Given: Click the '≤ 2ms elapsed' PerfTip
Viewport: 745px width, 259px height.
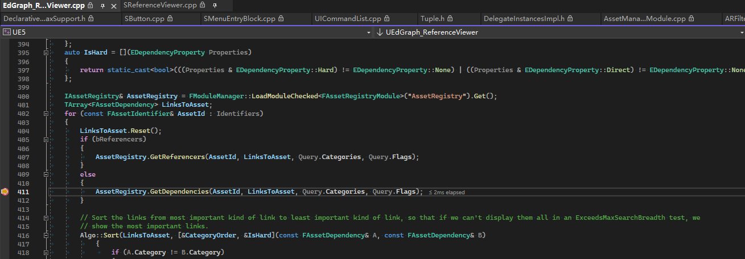Looking at the screenshot, I should click(x=447, y=193).
